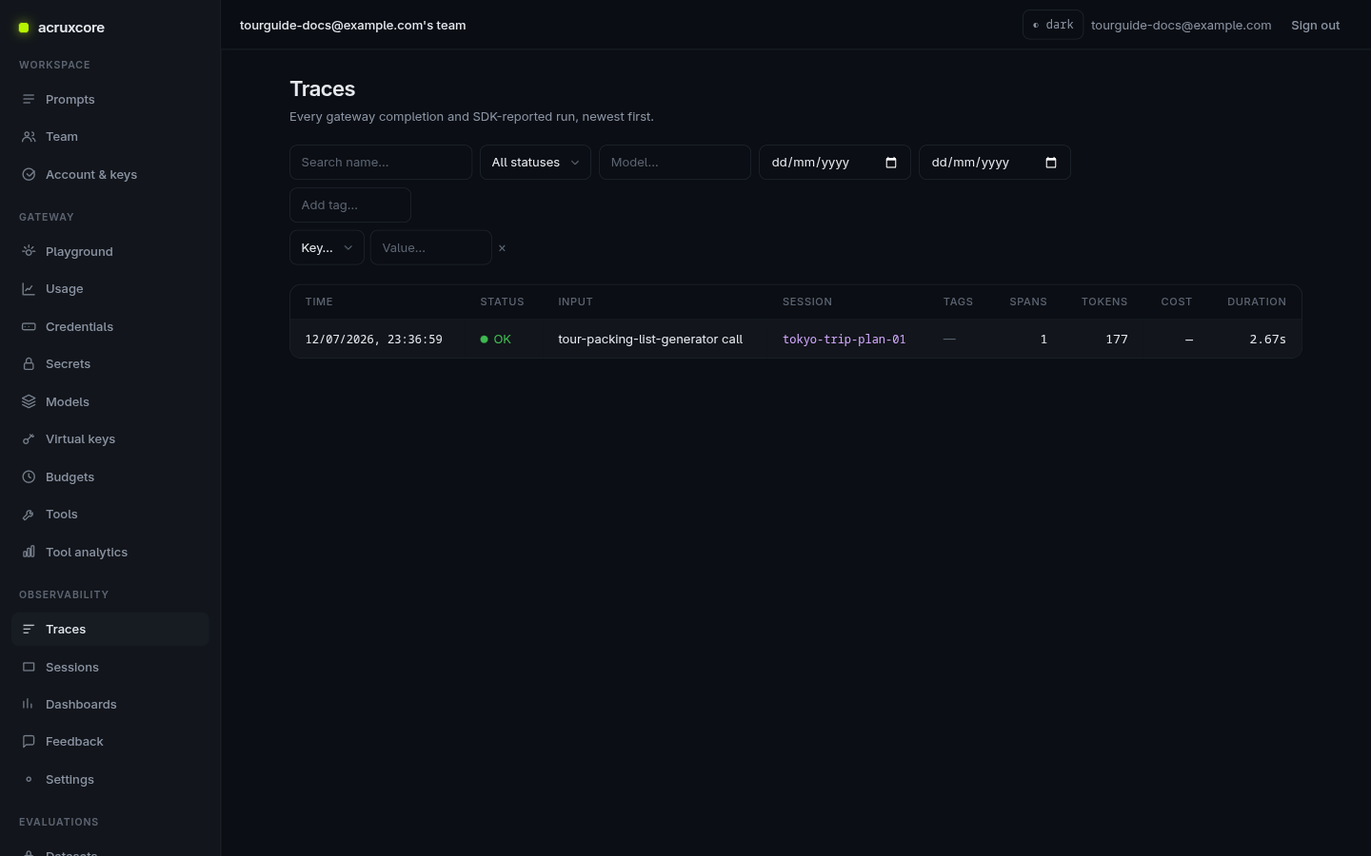Click the 2.67s duration value
Viewport: 1371px width, 856px height.
[1267, 340]
